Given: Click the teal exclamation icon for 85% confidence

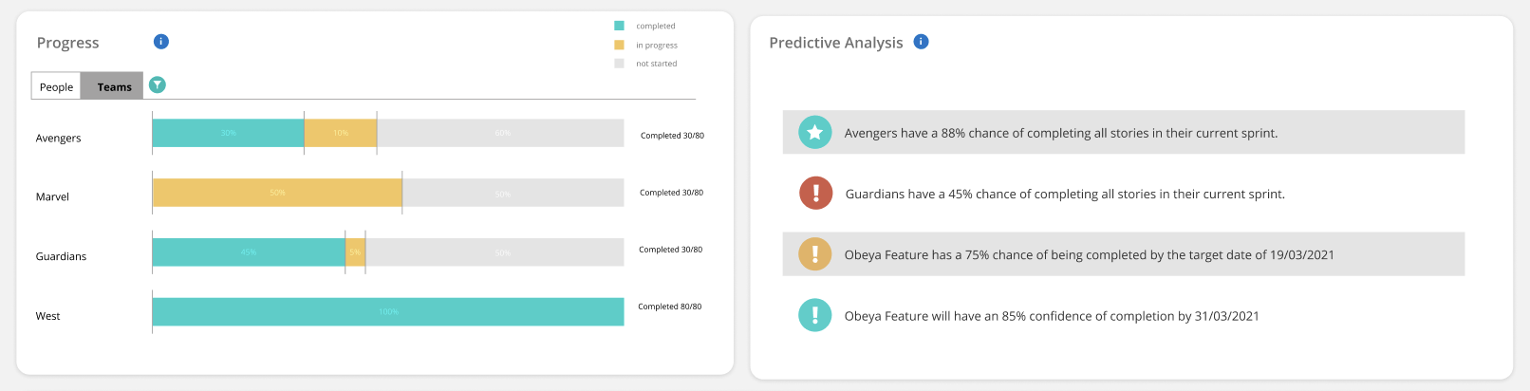Looking at the screenshot, I should (814, 315).
